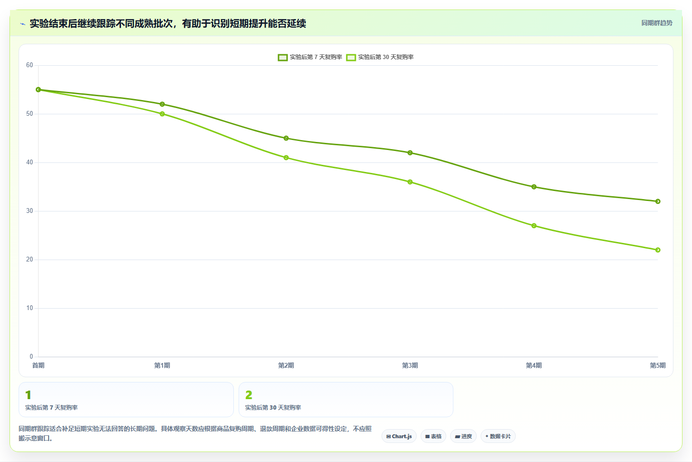Select the 进度 tag

click(463, 436)
